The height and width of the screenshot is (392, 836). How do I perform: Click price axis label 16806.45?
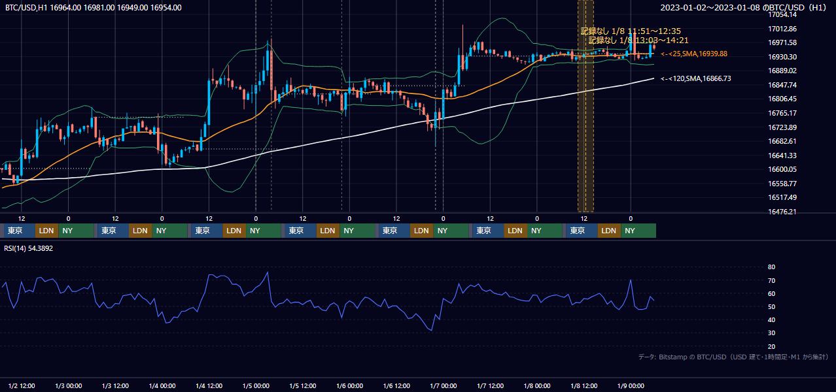point(782,99)
